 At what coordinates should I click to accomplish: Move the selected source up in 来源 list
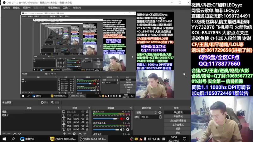click(80, 133)
